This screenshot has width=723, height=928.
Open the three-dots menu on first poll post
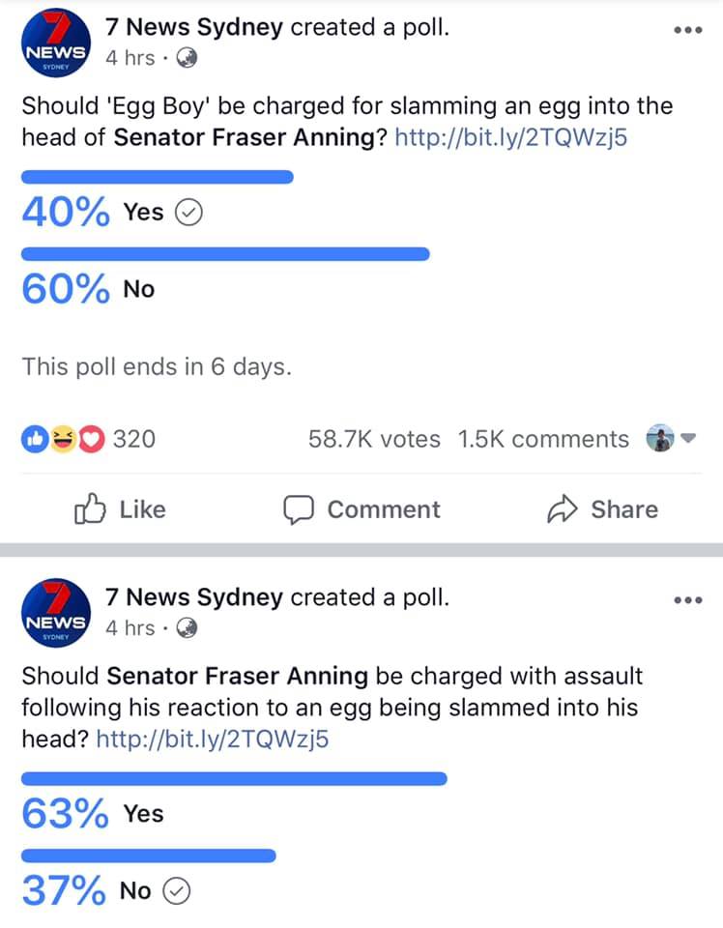point(686,30)
